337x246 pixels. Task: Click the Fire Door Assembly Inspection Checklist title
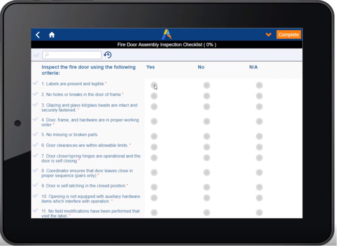point(167,44)
